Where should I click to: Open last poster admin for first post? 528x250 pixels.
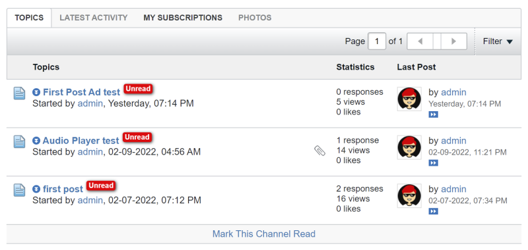pos(453,189)
